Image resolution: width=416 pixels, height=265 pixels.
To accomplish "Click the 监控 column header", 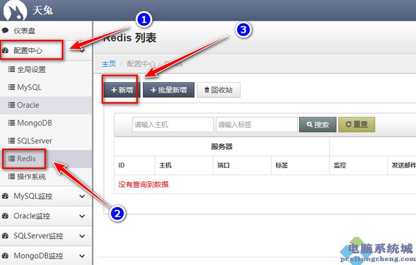I will (358, 165).
